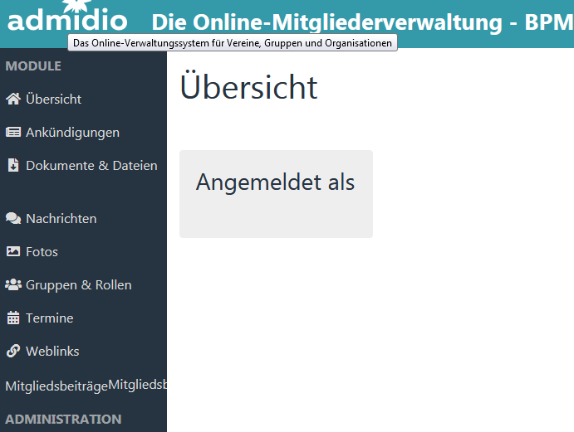Image resolution: width=574 pixels, height=432 pixels.
Task: Click the file download icon beside Dokumente
Action: (13, 165)
